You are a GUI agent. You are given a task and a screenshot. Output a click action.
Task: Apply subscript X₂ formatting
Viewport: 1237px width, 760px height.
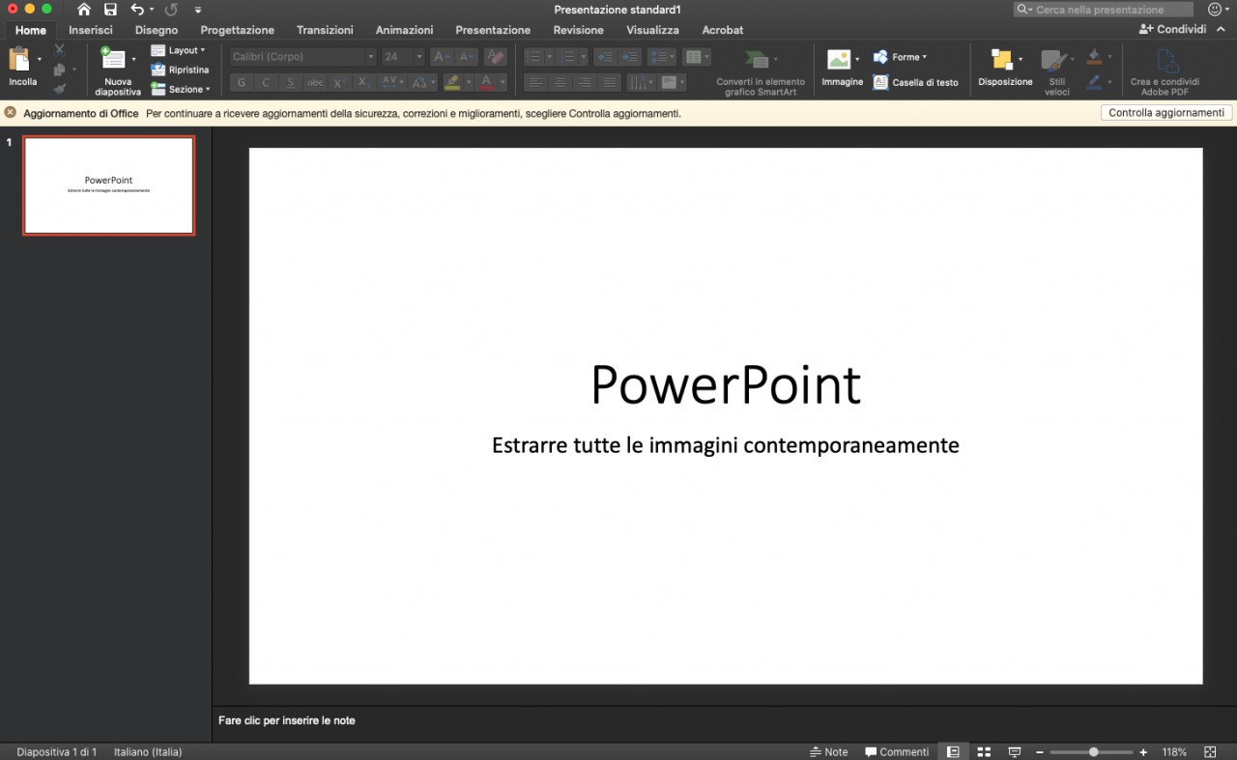pos(364,83)
